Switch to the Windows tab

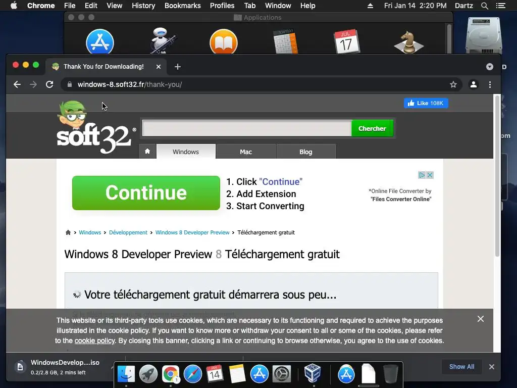pos(186,152)
